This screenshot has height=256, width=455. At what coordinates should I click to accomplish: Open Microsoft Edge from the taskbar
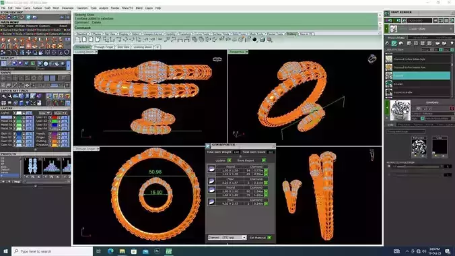tap(110, 251)
